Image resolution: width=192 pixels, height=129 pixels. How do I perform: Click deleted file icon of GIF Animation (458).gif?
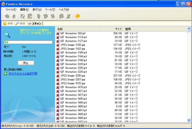click(x=58, y=106)
